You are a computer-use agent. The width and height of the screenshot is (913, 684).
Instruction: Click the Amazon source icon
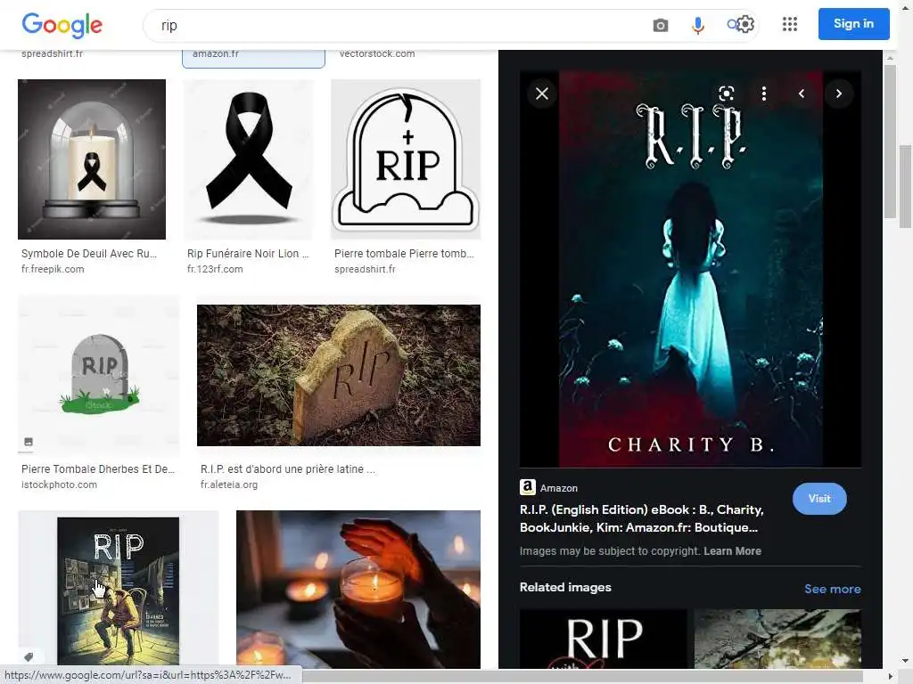(528, 487)
